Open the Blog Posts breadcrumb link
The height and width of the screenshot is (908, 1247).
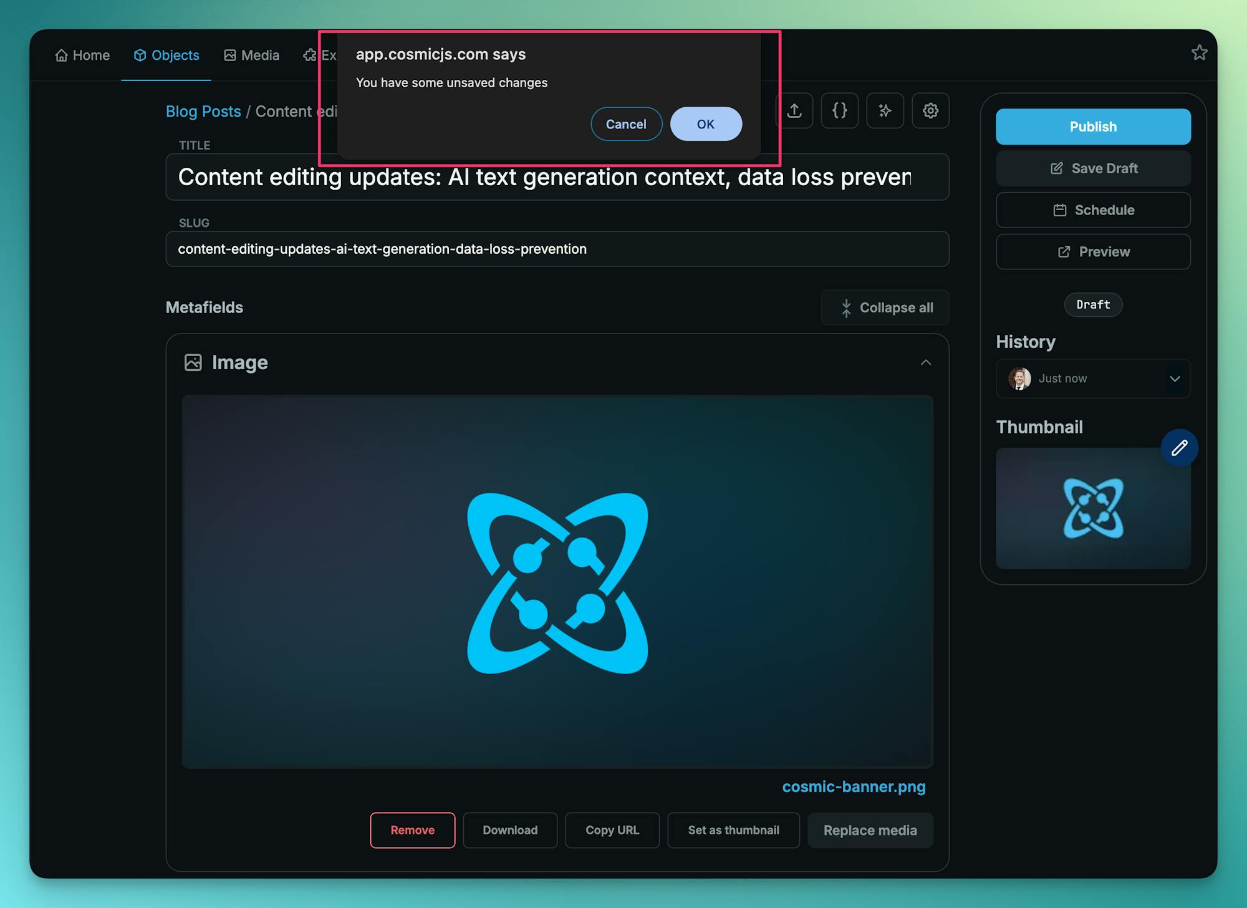(x=203, y=112)
